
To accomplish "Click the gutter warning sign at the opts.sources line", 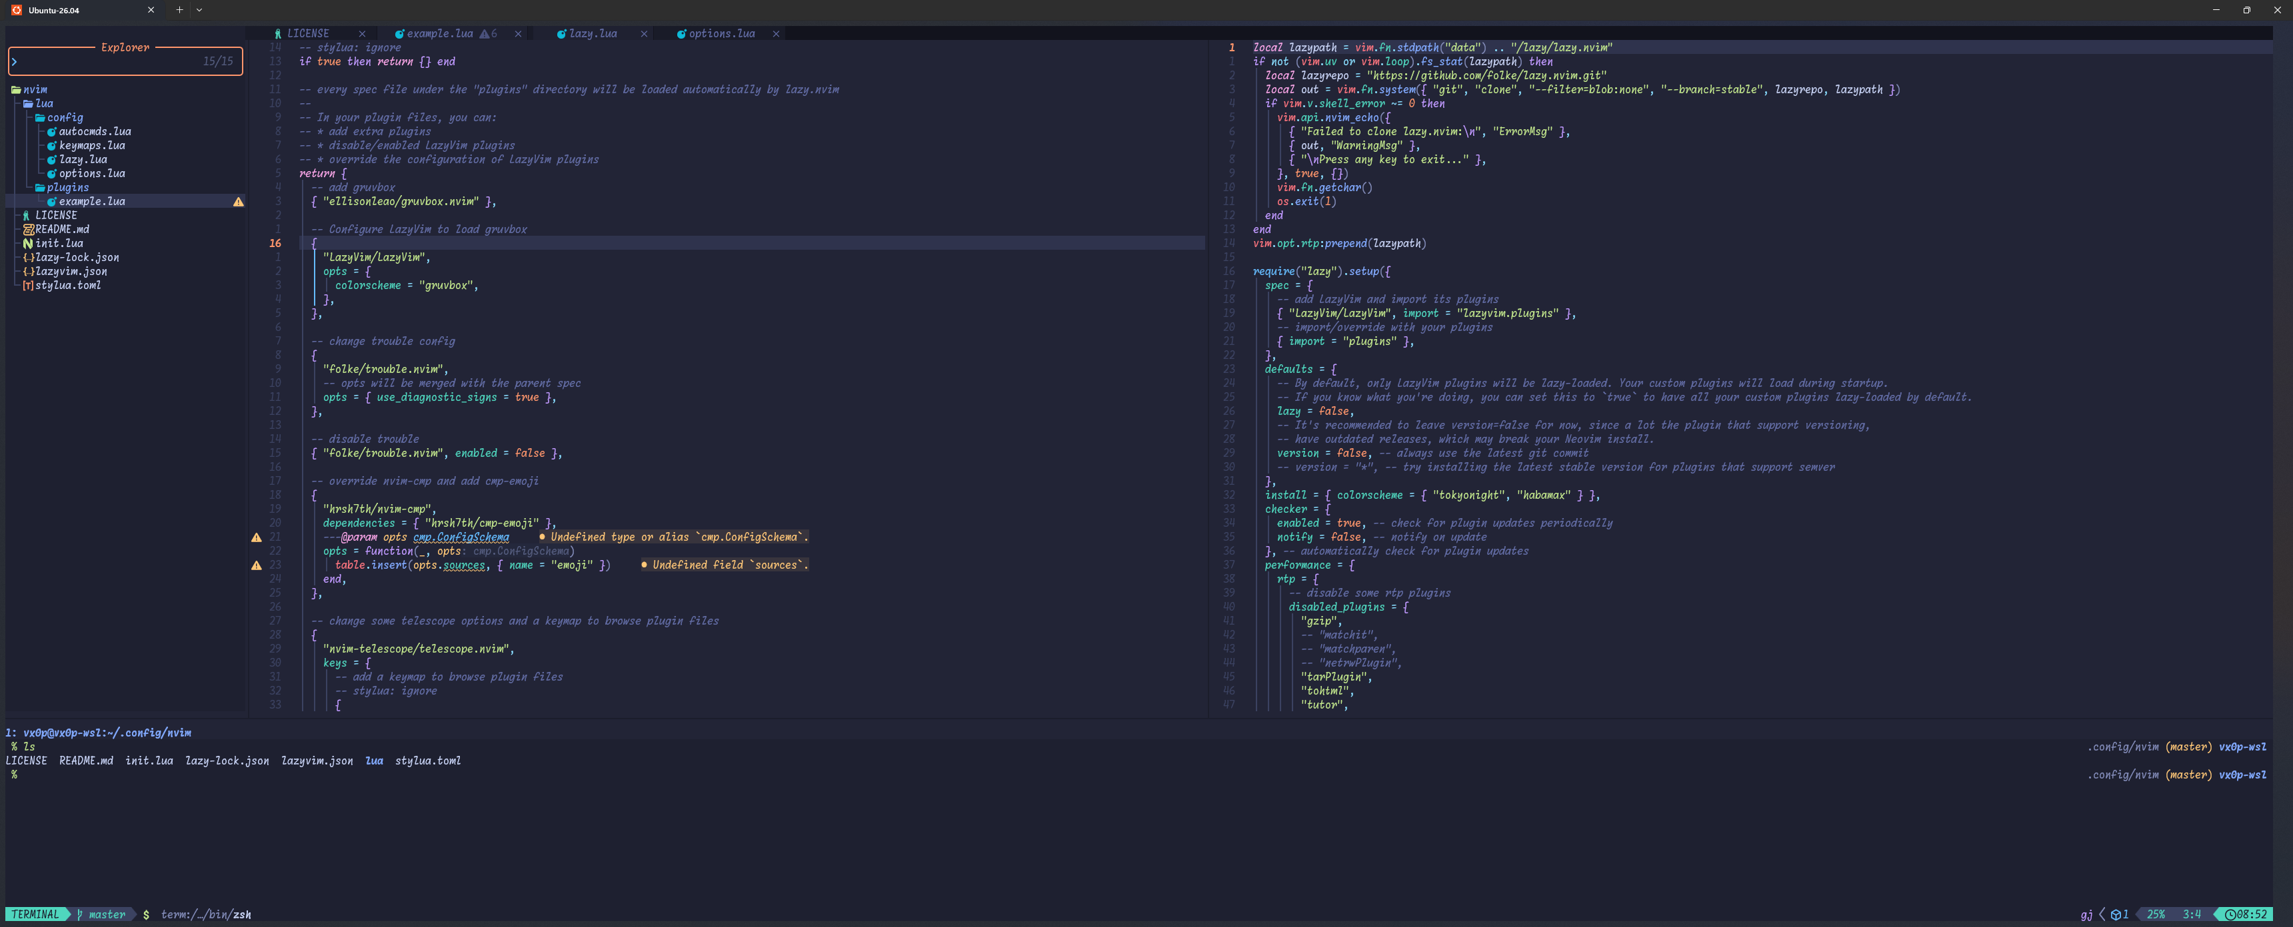I will tap(257, 565).
